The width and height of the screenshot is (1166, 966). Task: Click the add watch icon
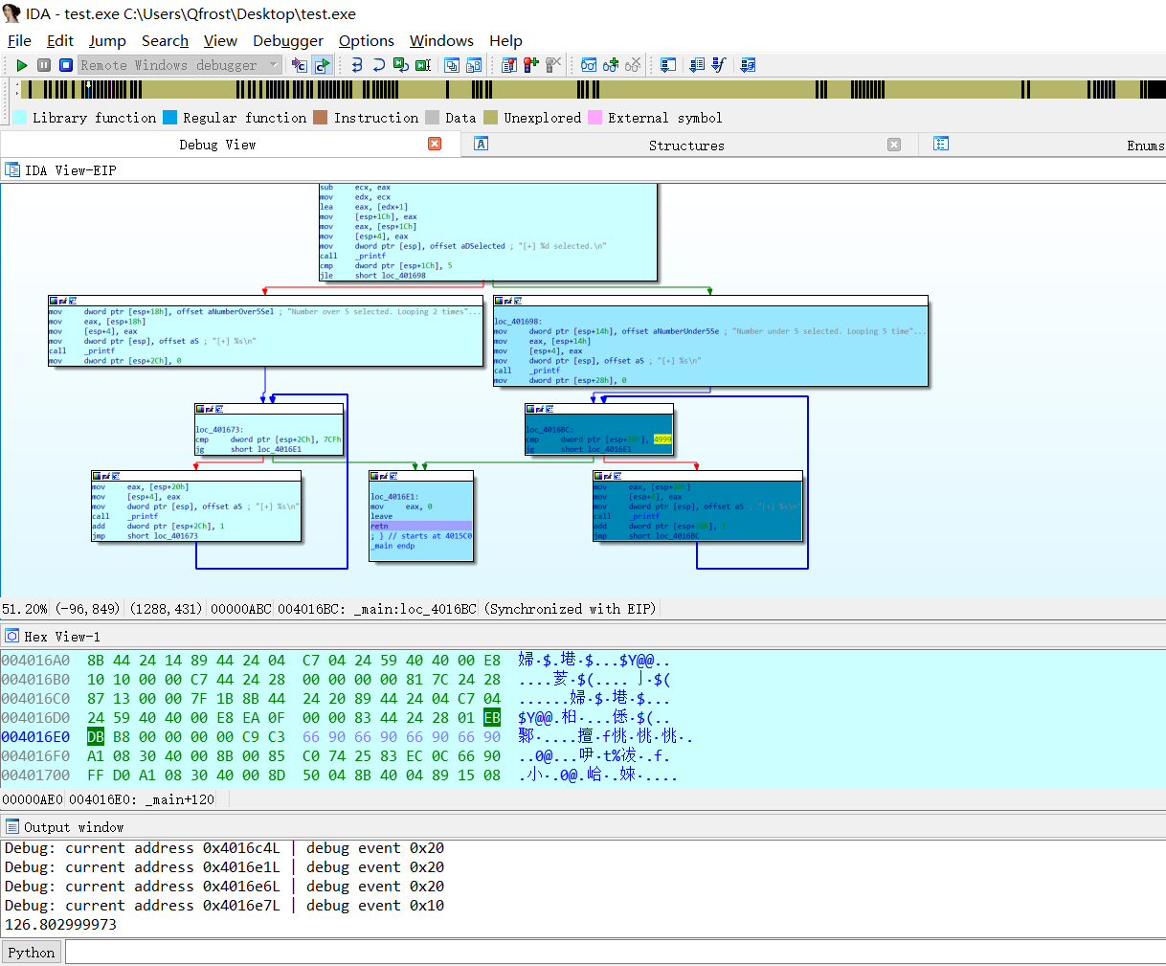(611, 65)
